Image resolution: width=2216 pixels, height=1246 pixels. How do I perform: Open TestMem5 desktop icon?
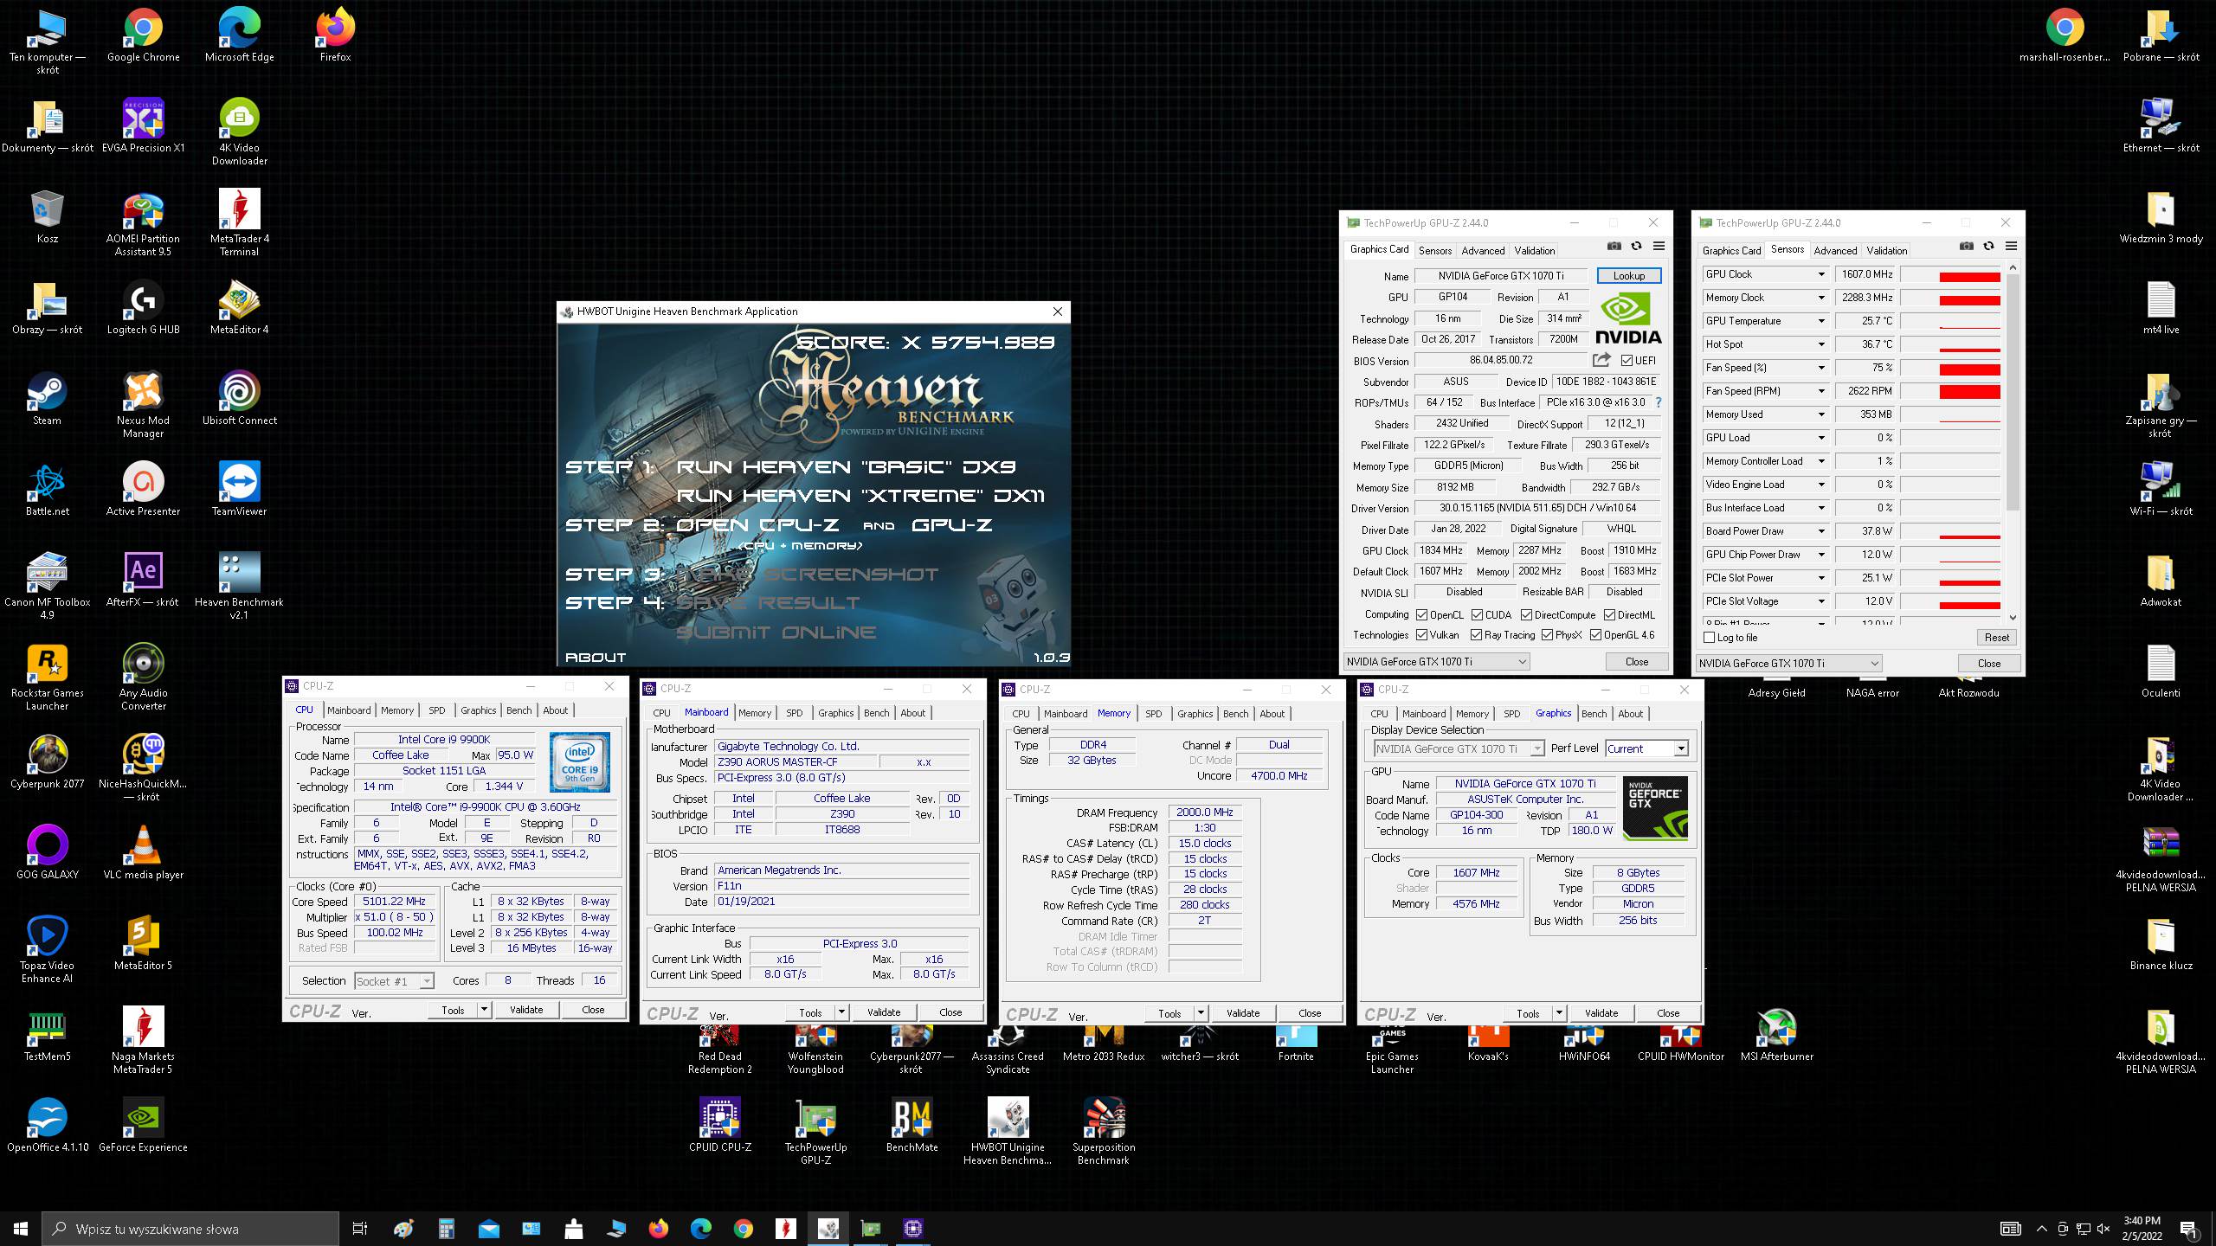(47, 1036)
